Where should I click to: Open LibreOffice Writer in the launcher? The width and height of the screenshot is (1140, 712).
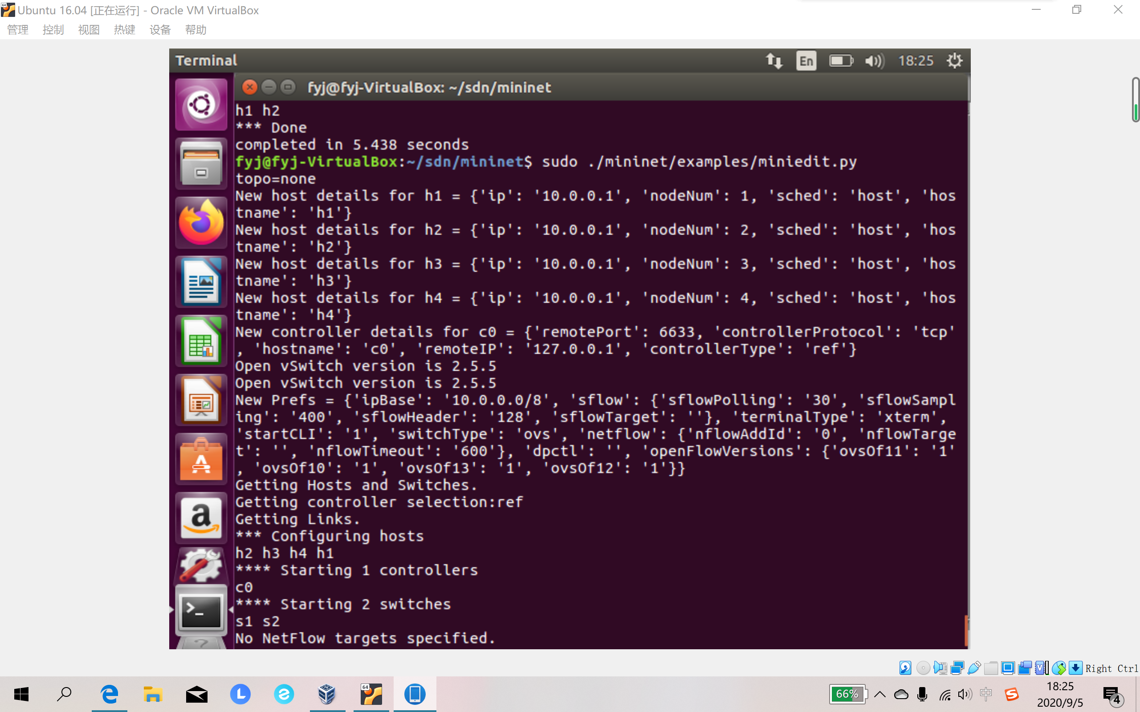point(201,282)
